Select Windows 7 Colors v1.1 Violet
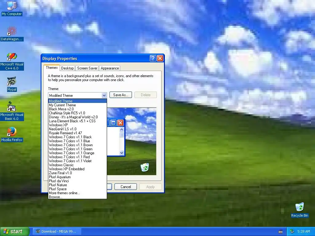 (77, 161)
